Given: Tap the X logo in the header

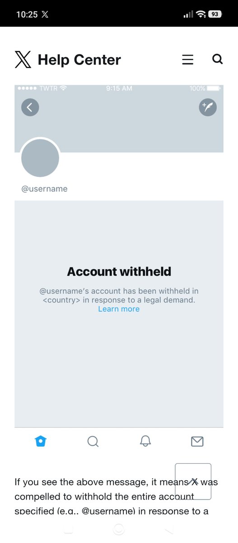Looking at the screenshot, I should click(x=23, y=59).
